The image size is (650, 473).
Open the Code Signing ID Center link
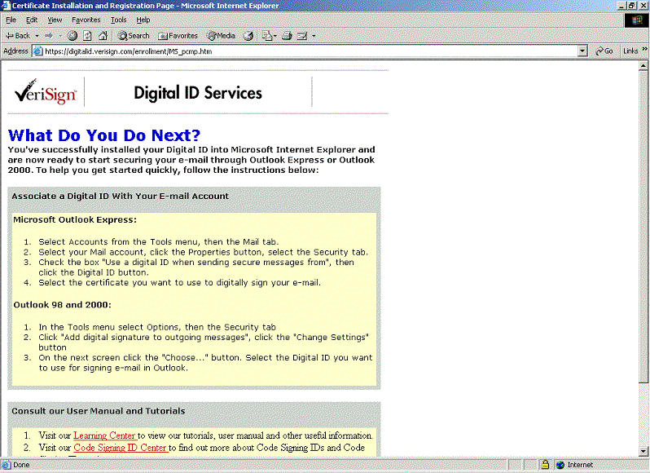tap(121, 447)
